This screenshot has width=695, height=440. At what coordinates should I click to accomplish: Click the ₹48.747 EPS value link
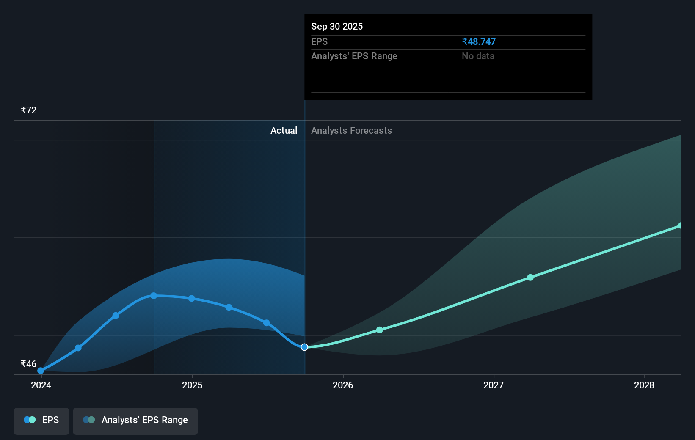click(479, 41)
